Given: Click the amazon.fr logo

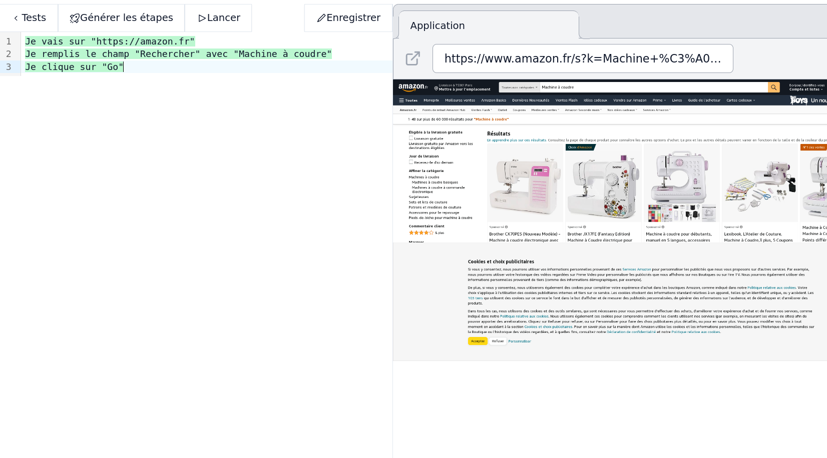Looking at the screenshot, I should click(x=413, y=87).
